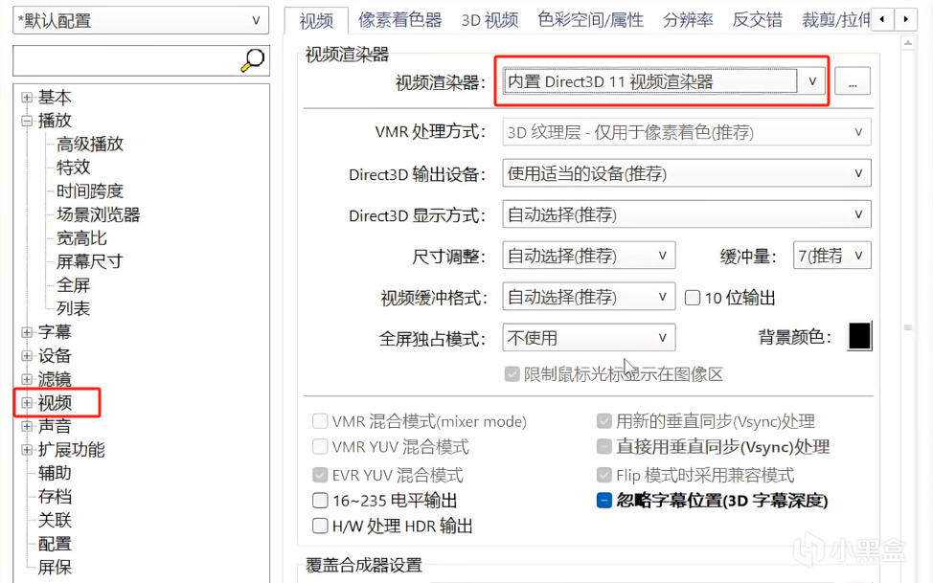The height and width of the screenshot is (583, 933).
Task: Click the black 背景颜色 swatch
Action: 859,336
